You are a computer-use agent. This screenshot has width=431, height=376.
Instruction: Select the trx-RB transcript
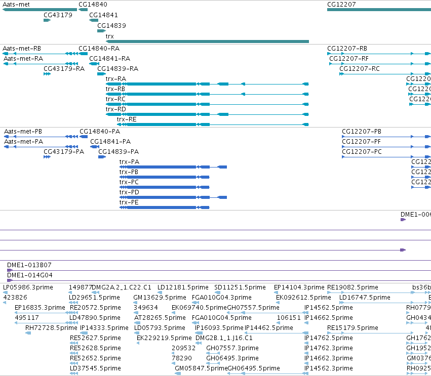[x=207, y=95]
